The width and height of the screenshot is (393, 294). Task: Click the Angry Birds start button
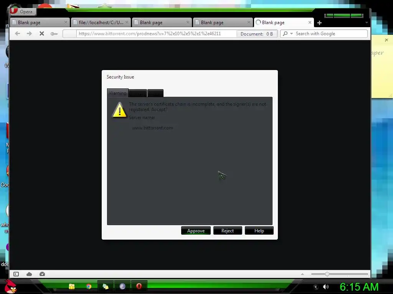[x=10, y=286]
